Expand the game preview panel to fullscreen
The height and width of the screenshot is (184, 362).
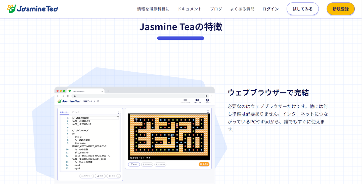[208, 112]
